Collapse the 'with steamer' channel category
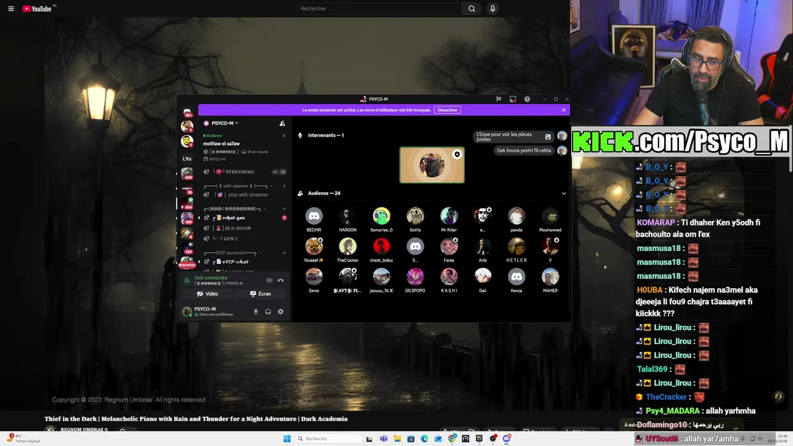The height and width of the screenshot is (446, 793). [x=235, y=186]
